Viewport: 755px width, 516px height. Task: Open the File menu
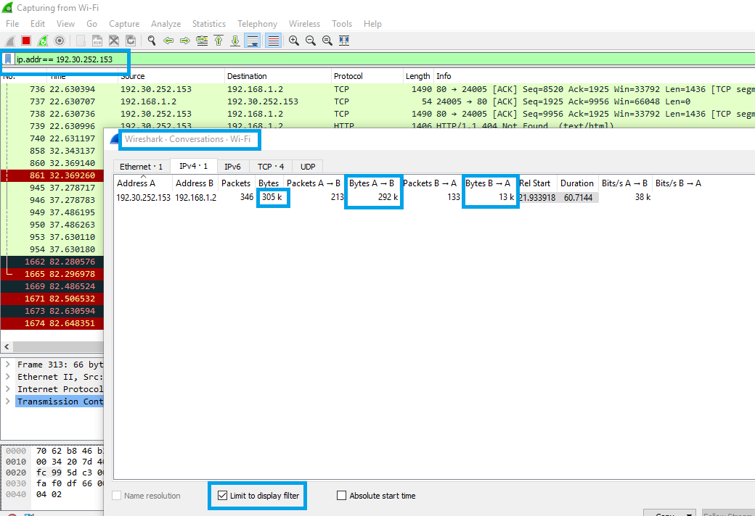pyautogui.click(x=12, y=24)
